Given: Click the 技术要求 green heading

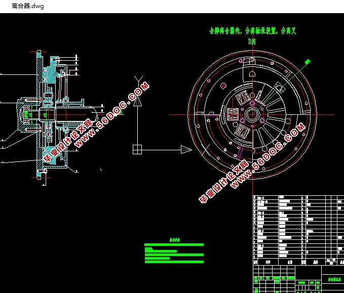Looking at the screenshot, I should click(174, 240).
